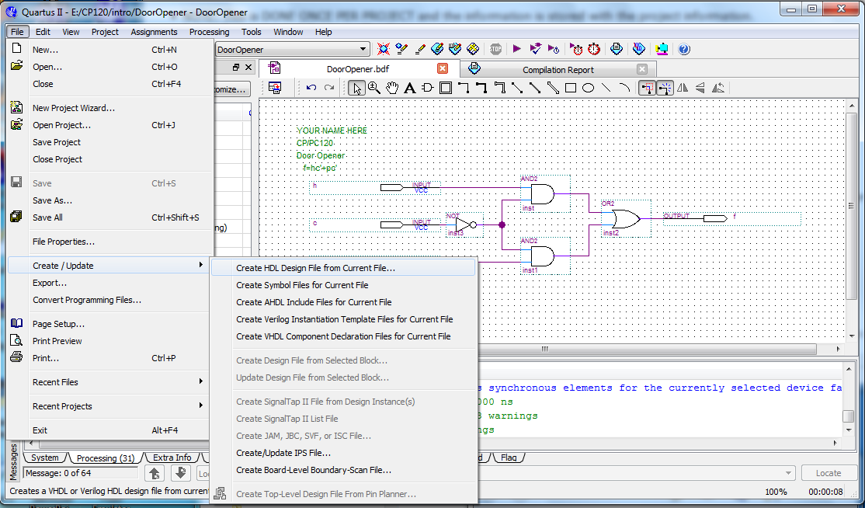Choose Create Symbol Files for Current File
Screen dimensions: 865x508
click(342, 285)
